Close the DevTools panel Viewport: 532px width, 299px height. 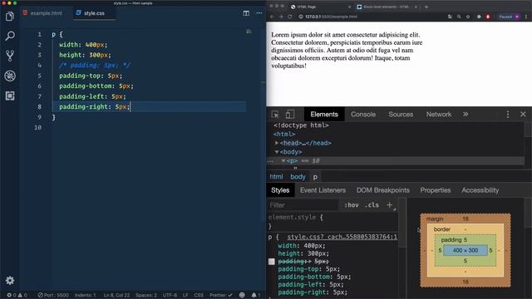(523, 115)
